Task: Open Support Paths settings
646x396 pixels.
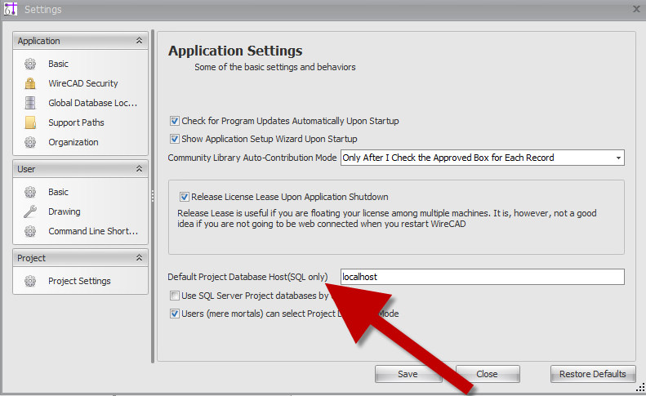Action: pos(76,122)
